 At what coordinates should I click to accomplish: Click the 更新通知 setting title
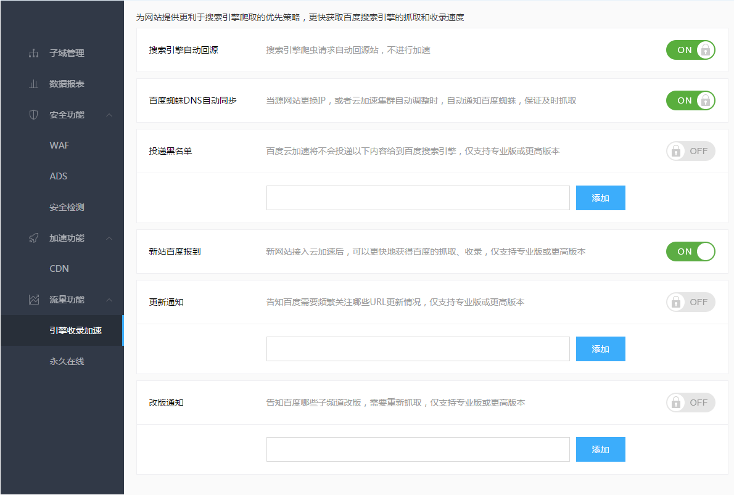point(166,302)
